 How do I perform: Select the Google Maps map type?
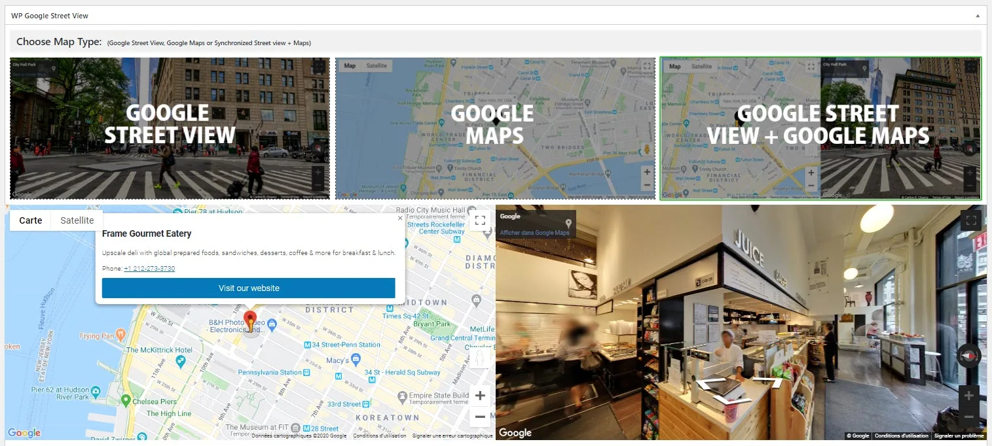494,128
